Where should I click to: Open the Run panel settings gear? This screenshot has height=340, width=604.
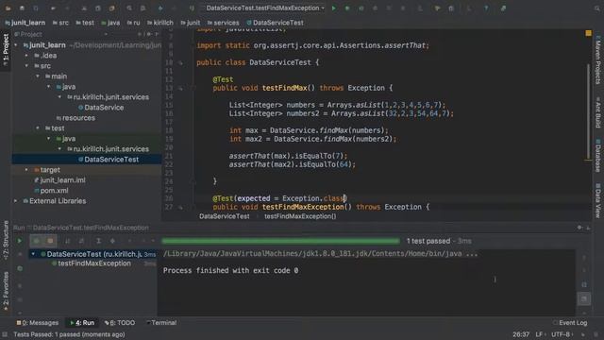579,228
